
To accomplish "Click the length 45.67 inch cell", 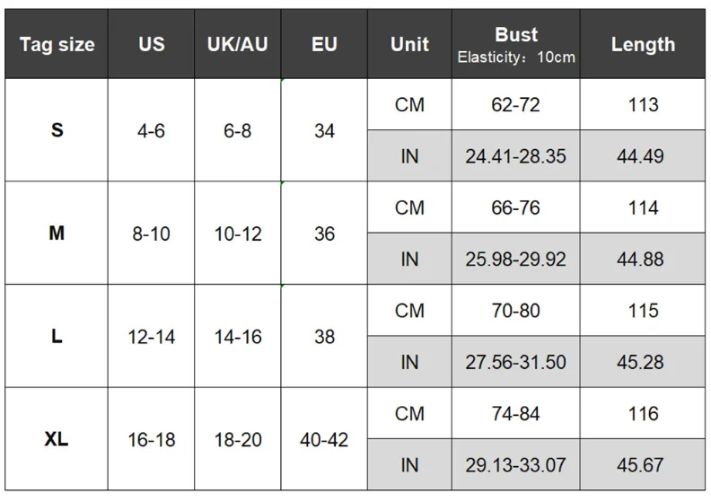I will coord(643,466).
